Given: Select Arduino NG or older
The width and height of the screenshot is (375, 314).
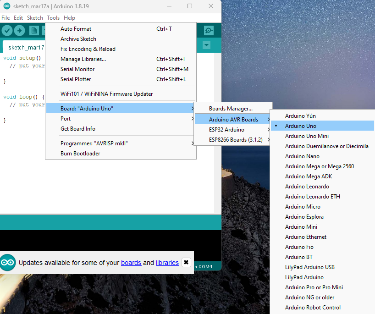Looking at the screenshot, I should click(x=322, y=297).
